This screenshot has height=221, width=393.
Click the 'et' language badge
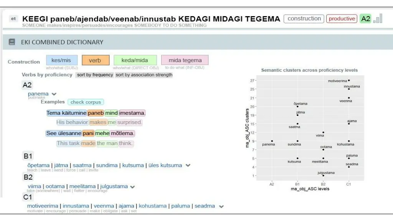pos(13,18)
